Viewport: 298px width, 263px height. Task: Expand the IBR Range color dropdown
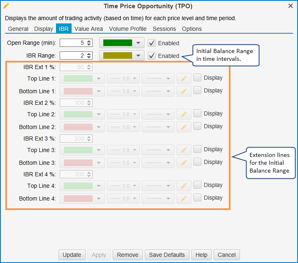(x=138, y=55)
